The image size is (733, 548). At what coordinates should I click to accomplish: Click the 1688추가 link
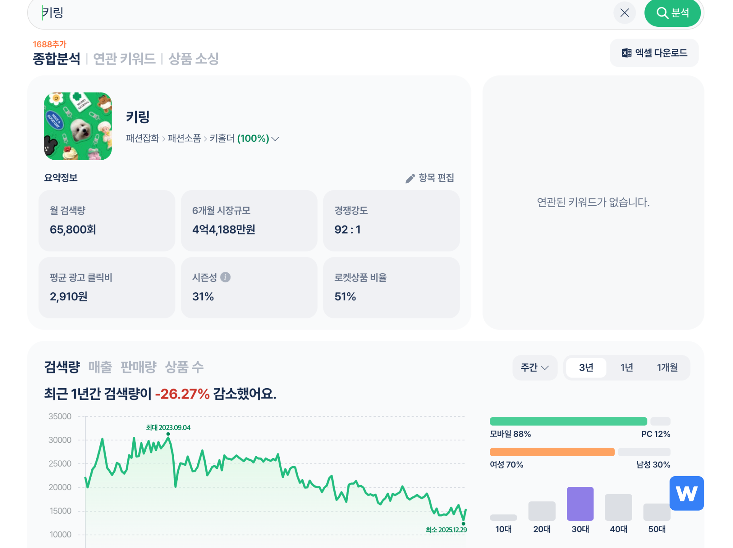(49, 44)
